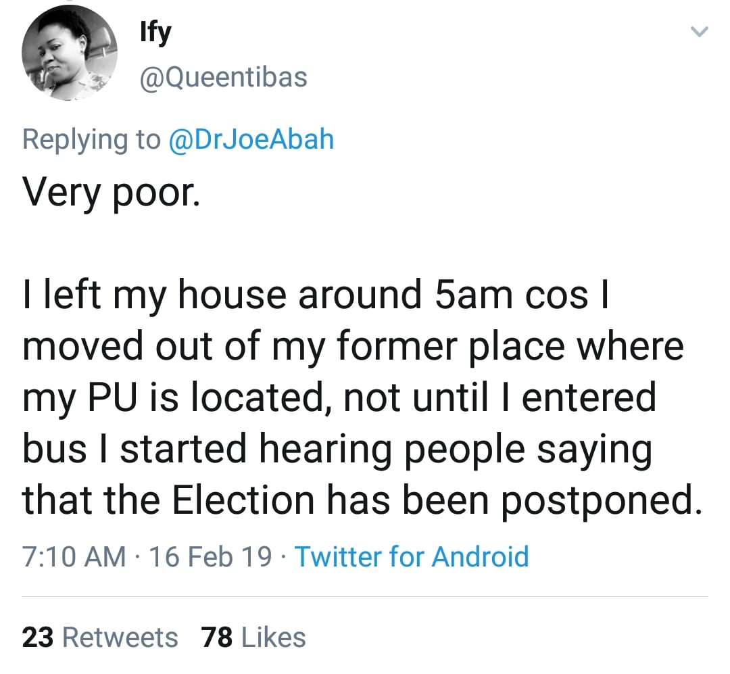Select the 'Very poor.' tweet line
Viewport: 730px width, 674px height.
112,193
